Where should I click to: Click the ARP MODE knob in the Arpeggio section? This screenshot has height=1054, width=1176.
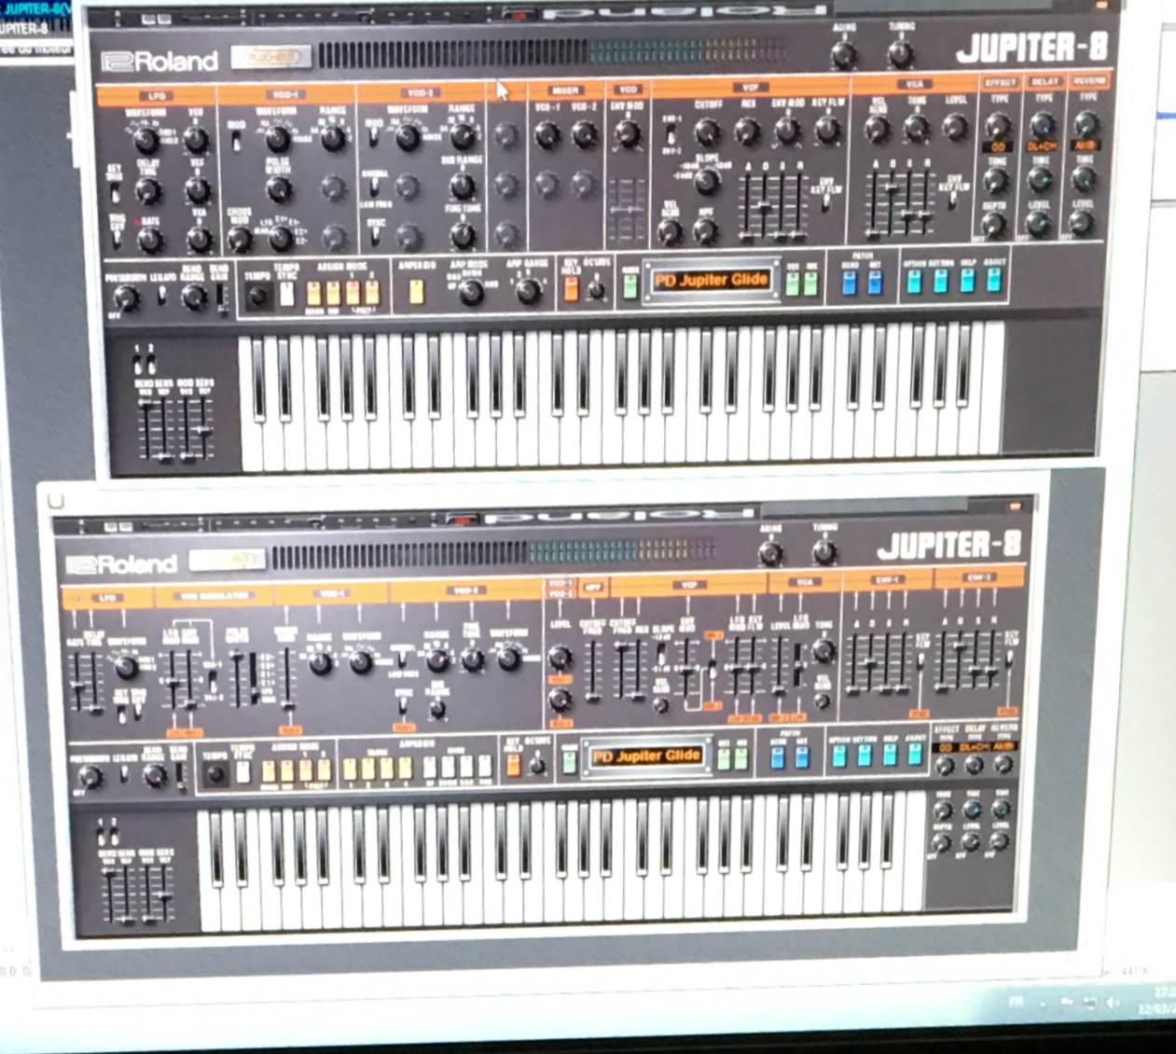[470, 293]
